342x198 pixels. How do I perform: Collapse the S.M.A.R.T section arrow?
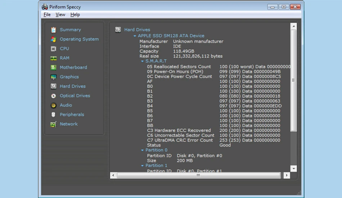pos(143,61)
